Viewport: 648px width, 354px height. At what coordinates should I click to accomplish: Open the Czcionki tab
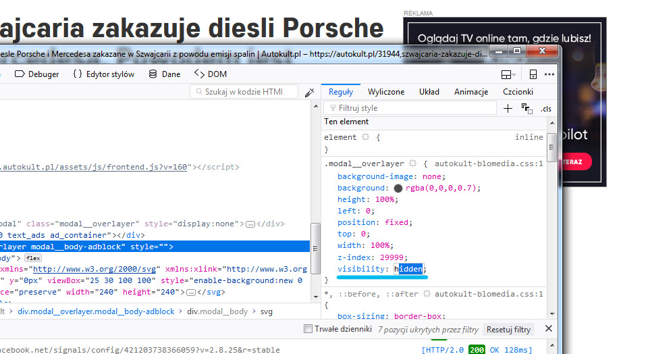(x=518, y=92)
